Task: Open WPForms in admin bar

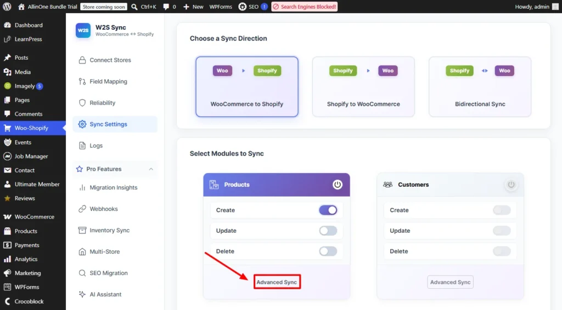Action: pos(221,7)
